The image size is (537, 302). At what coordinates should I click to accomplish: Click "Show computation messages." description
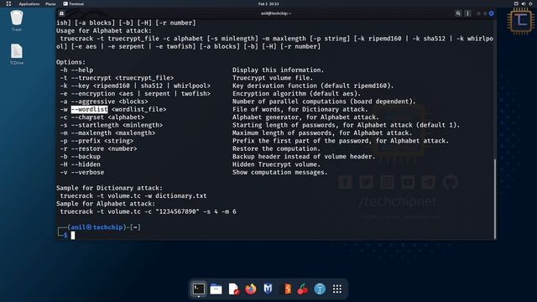[x=279, y=172]
